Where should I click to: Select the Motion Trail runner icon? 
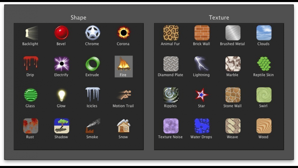click(124, 95)
